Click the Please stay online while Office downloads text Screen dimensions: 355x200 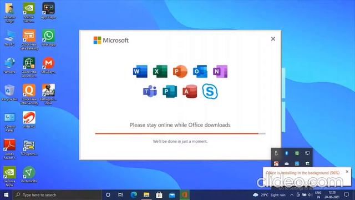tap(180, 125)
